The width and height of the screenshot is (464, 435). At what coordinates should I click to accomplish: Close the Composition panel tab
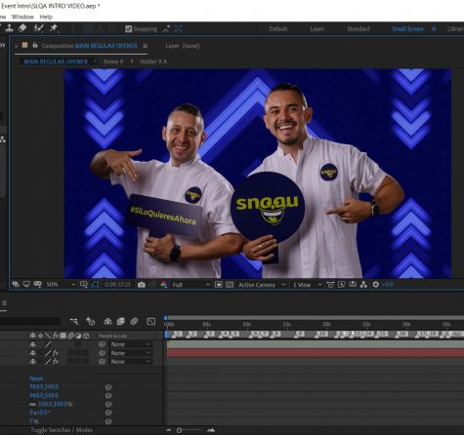(16, 46)
